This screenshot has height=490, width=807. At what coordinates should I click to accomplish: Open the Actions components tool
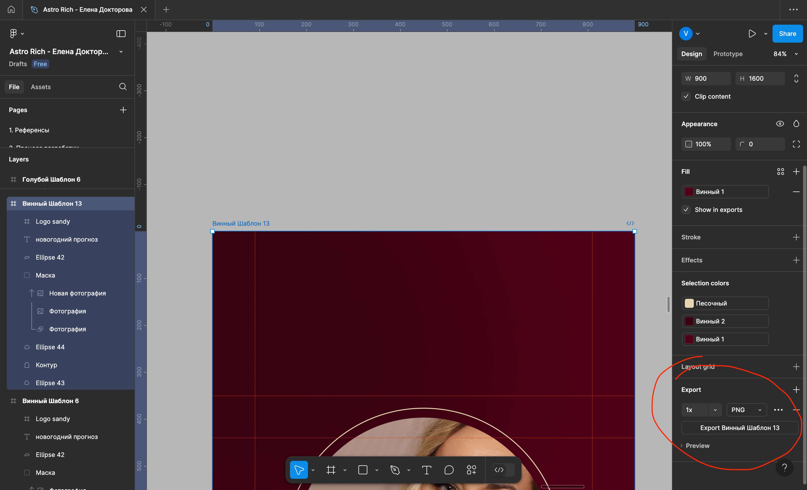471,470
